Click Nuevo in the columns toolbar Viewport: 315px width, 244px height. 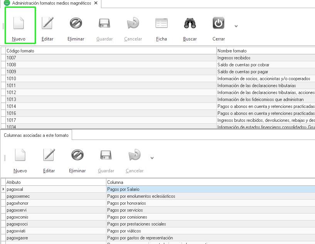click(20, 155)
